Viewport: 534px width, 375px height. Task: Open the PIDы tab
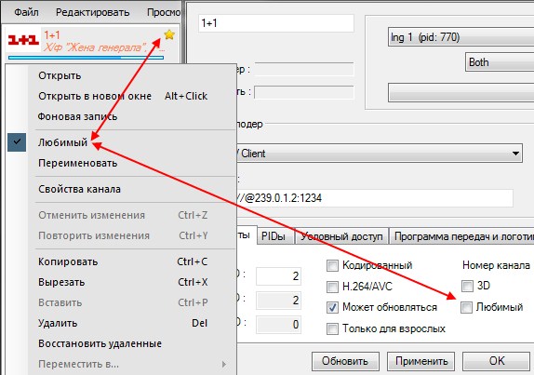(274, 236)
